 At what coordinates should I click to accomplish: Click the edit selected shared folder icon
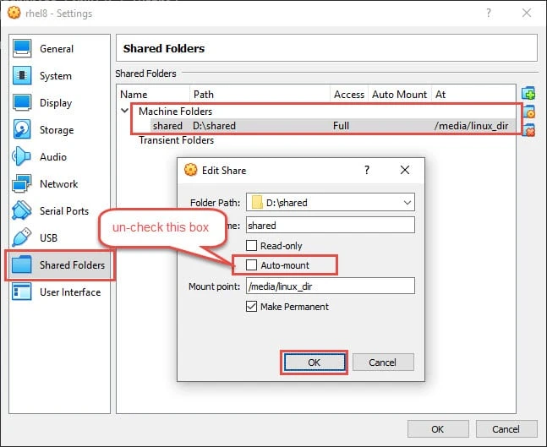528,112
